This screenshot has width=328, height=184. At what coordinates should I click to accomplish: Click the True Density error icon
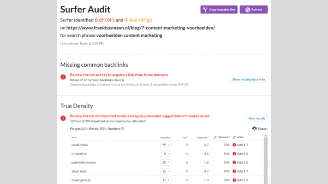pyautogui.click(x=63, y=118)
